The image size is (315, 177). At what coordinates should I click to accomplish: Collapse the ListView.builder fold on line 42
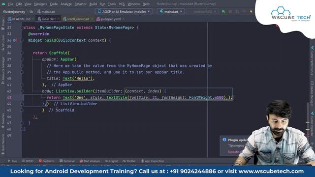(x=22, y=91)
